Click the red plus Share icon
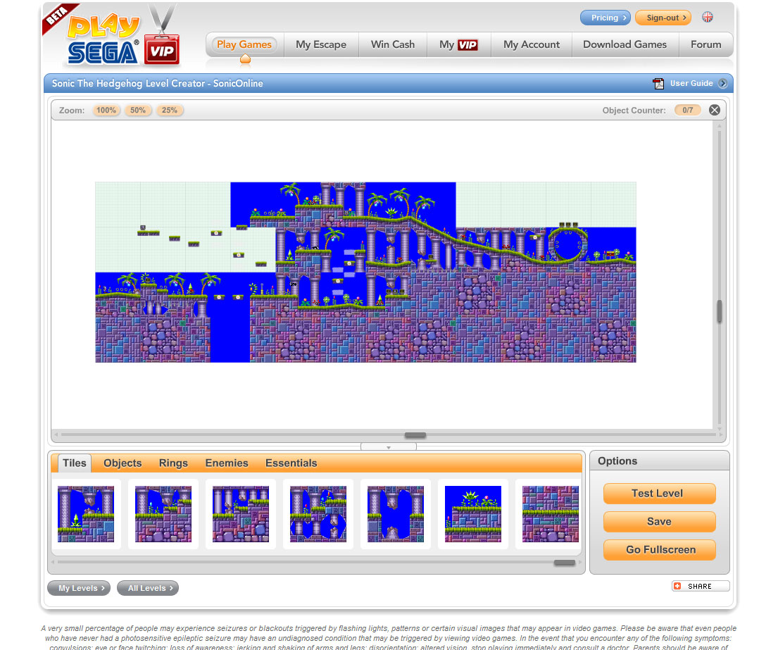 [678, 586]
